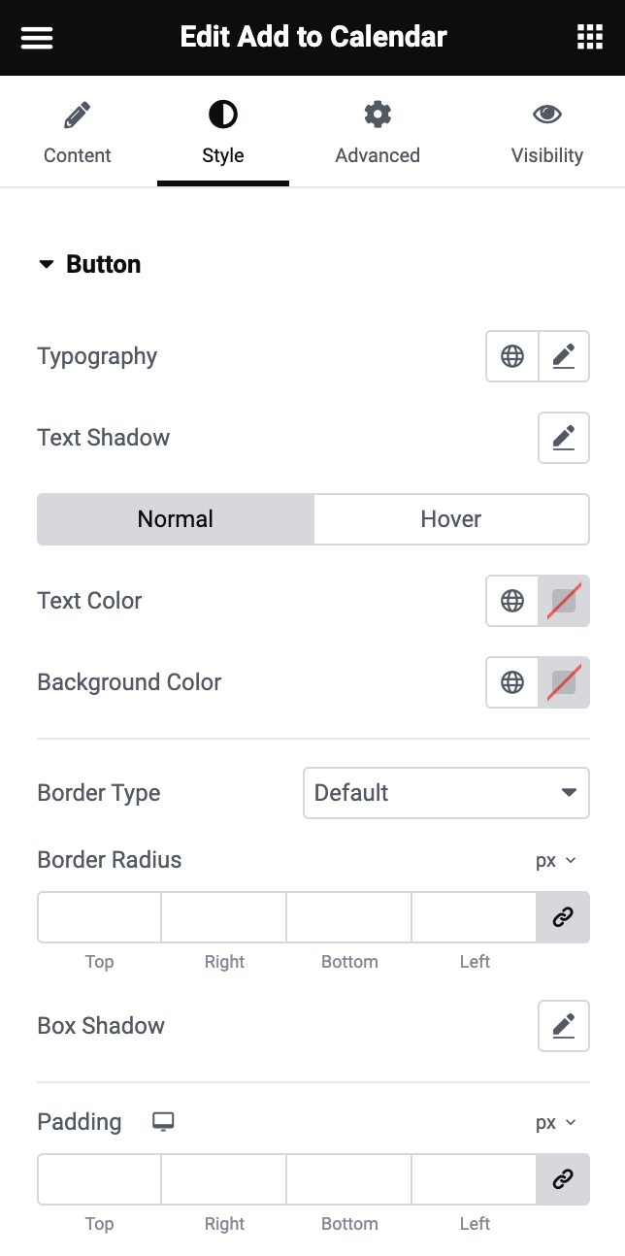This screenshot has width=625, height=1256.
Task: Switch to Hover state
Action: click(451, 519)
